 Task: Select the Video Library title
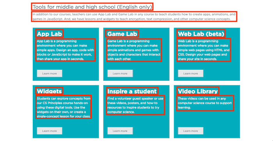point(198,91)
